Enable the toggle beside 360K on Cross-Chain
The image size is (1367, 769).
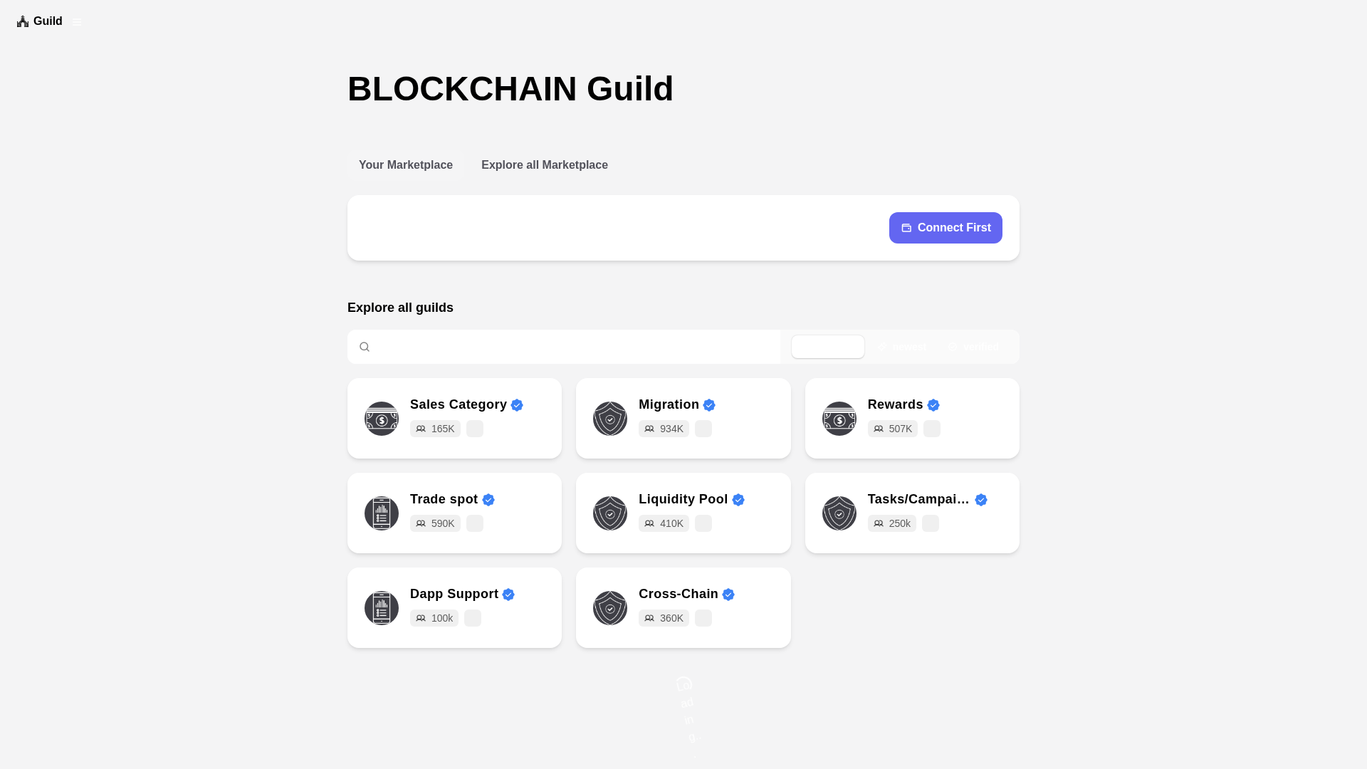point(703,618)
